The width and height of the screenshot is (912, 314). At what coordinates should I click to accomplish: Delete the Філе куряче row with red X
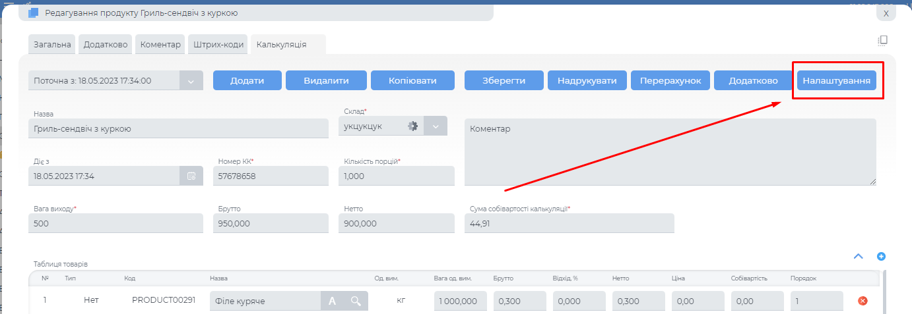click(x=862, y=301)
